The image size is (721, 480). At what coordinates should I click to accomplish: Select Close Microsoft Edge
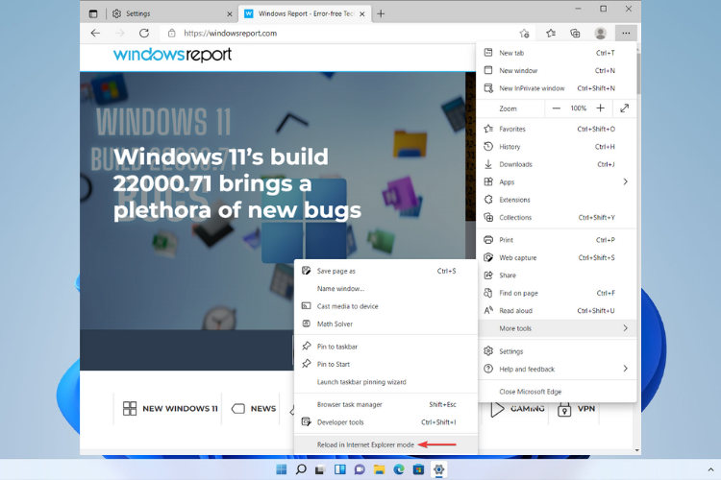tap(557, 392)
